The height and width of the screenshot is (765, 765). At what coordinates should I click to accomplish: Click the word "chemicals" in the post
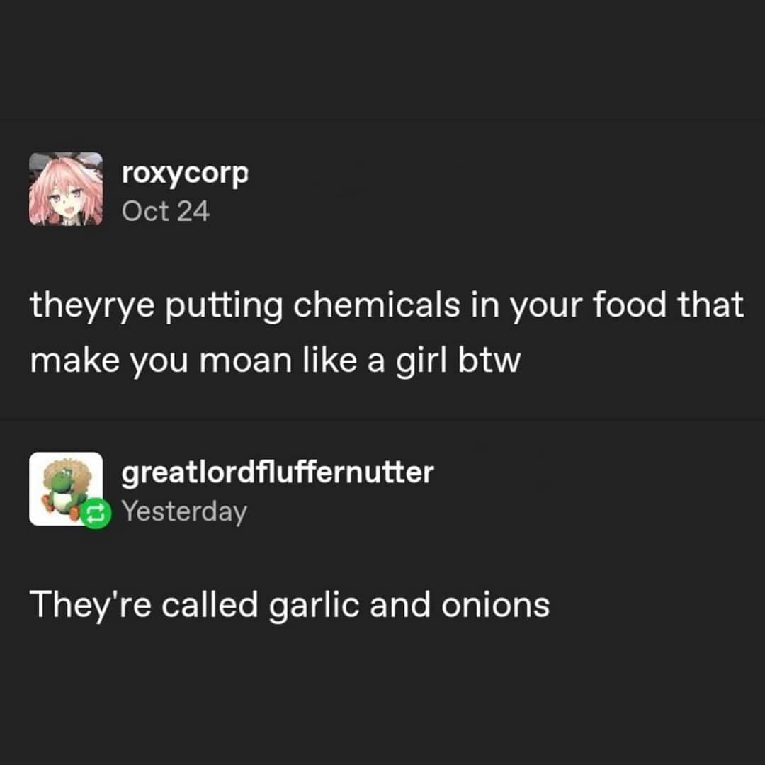[x=377, y=305]
